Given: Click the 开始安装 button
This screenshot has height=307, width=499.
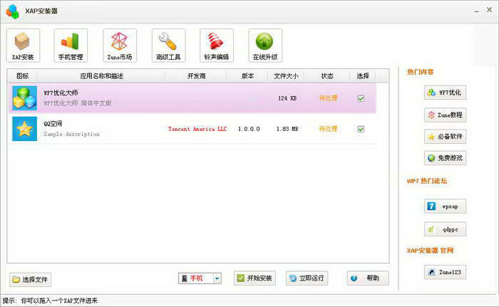Looking at the screenshot, I should click(x=254, y=279).
